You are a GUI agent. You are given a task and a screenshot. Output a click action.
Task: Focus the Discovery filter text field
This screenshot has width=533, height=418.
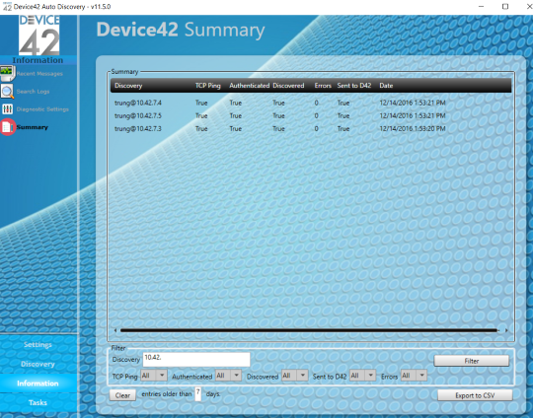[x=196, y=360]
